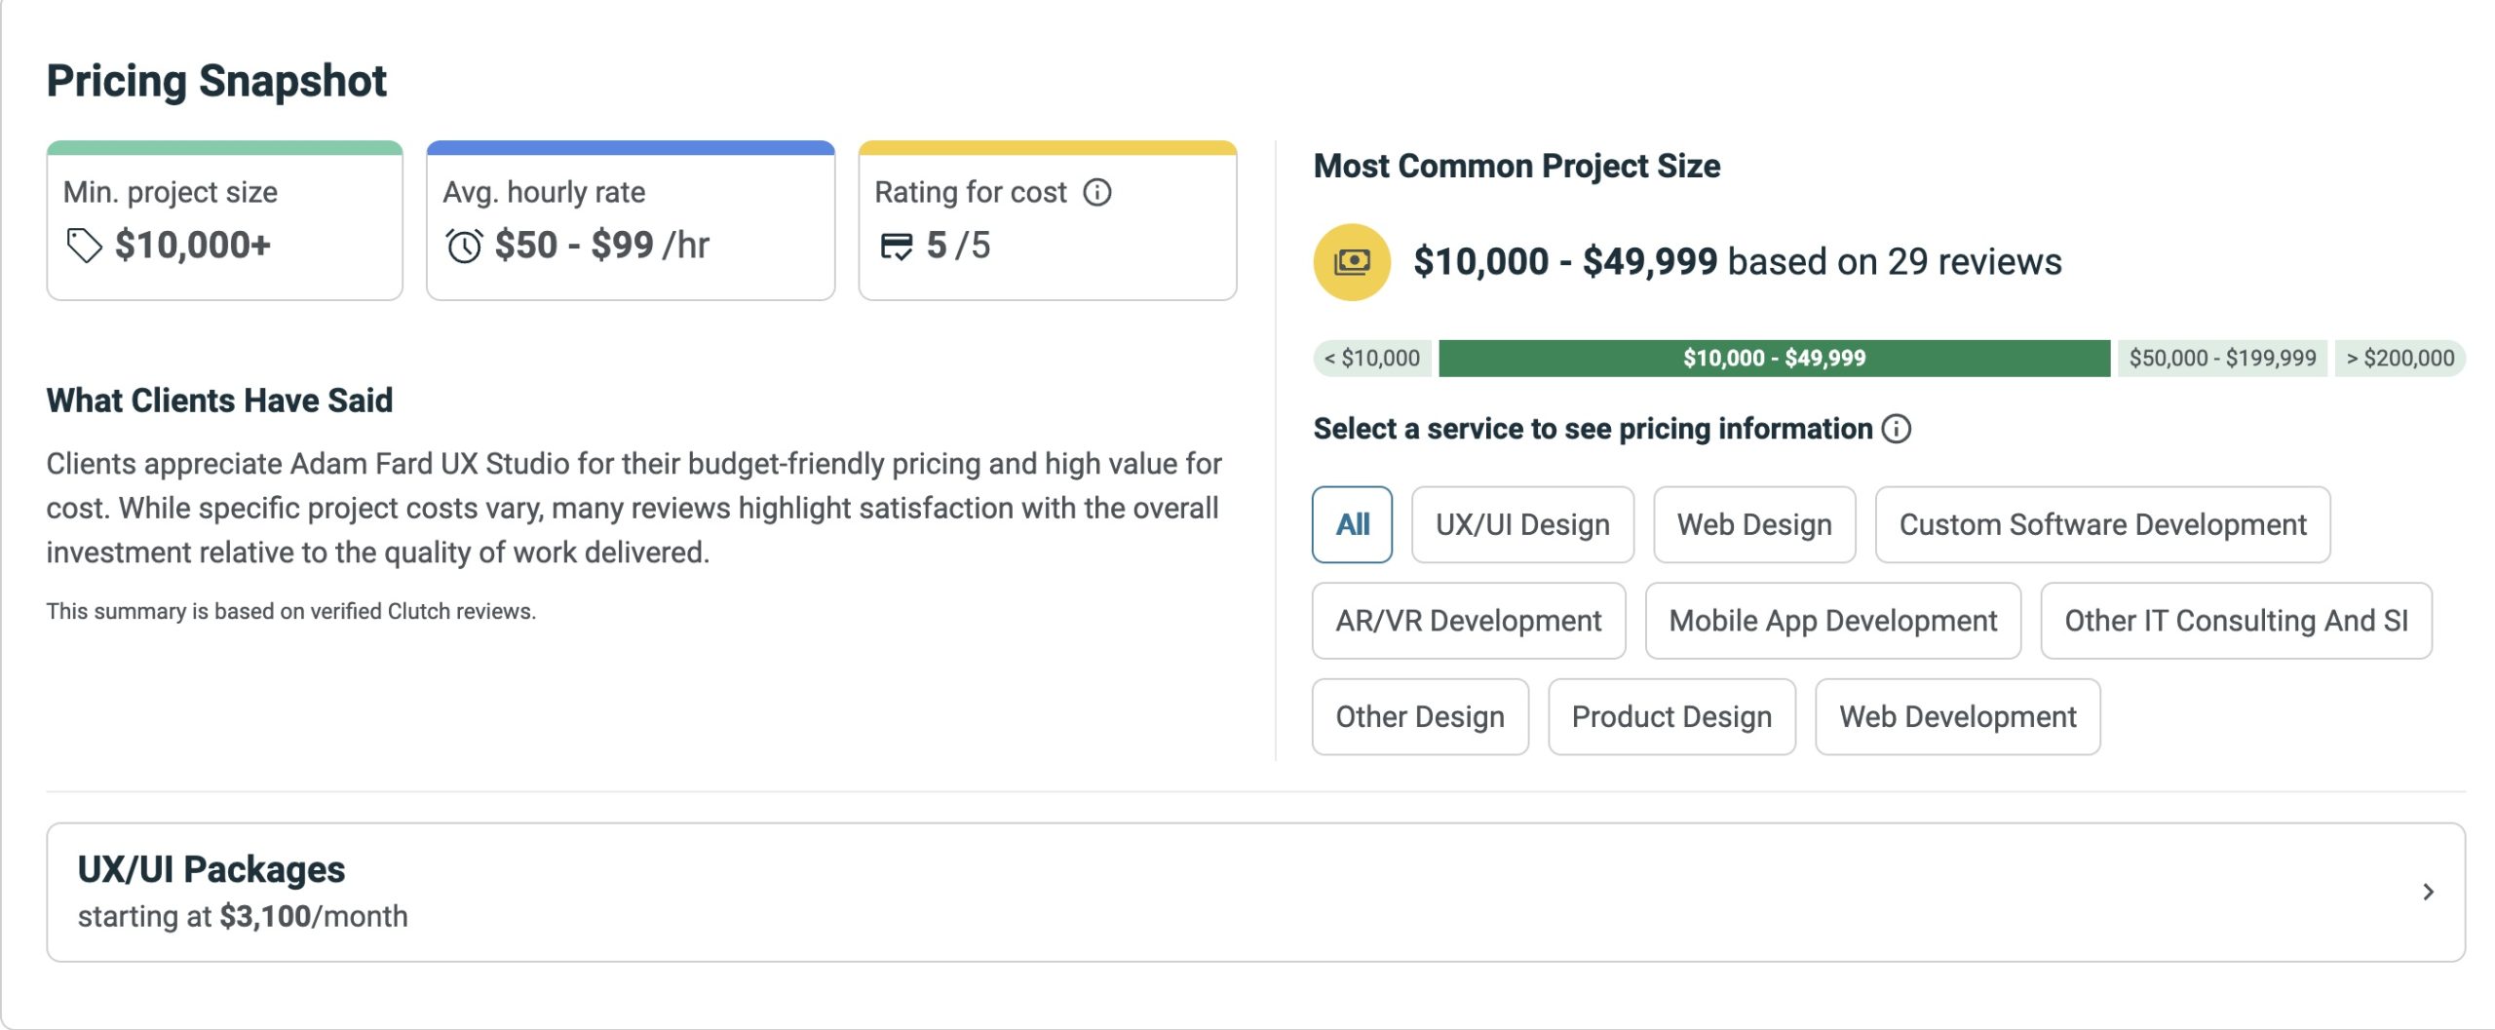The image size is (2495, 1030).
Task: Click the price tag icon under Min. project size
Action: [x=86, y=247]
